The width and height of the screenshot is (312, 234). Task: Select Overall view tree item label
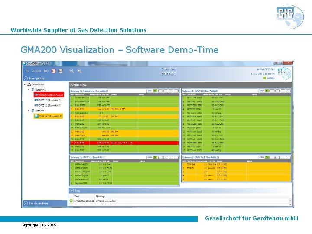click(x=38, y=84)
